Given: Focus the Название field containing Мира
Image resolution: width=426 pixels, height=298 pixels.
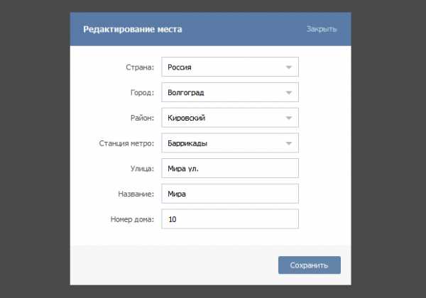Looking at the screenshot, I should 230,194.
